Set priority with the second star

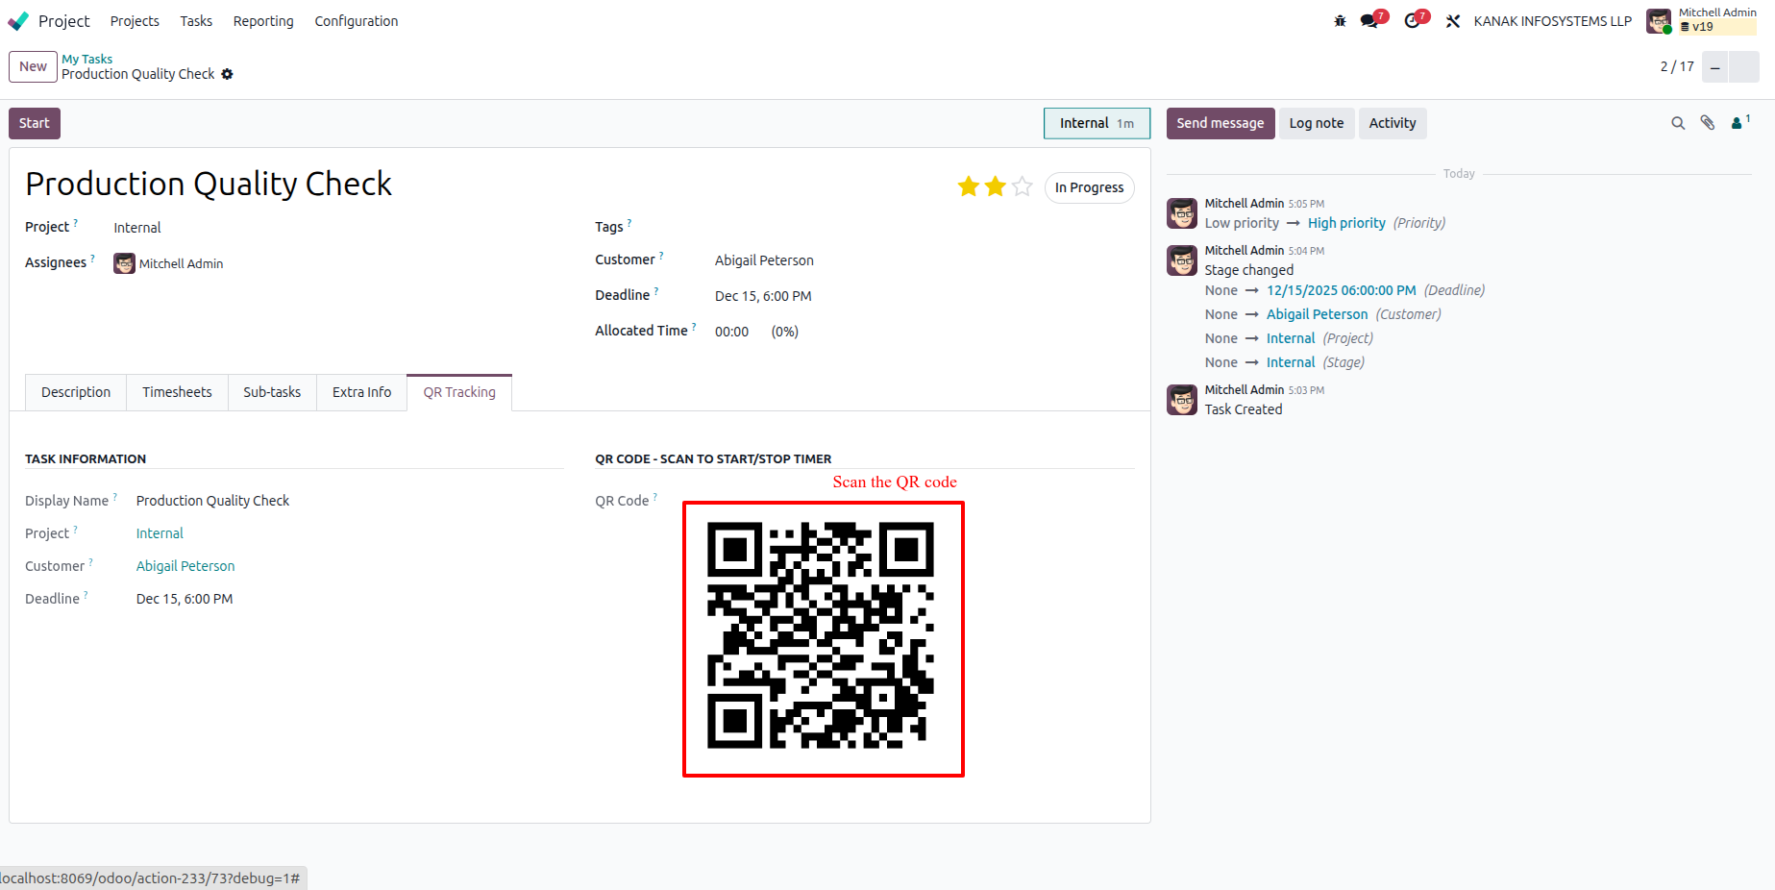point(995,186)
